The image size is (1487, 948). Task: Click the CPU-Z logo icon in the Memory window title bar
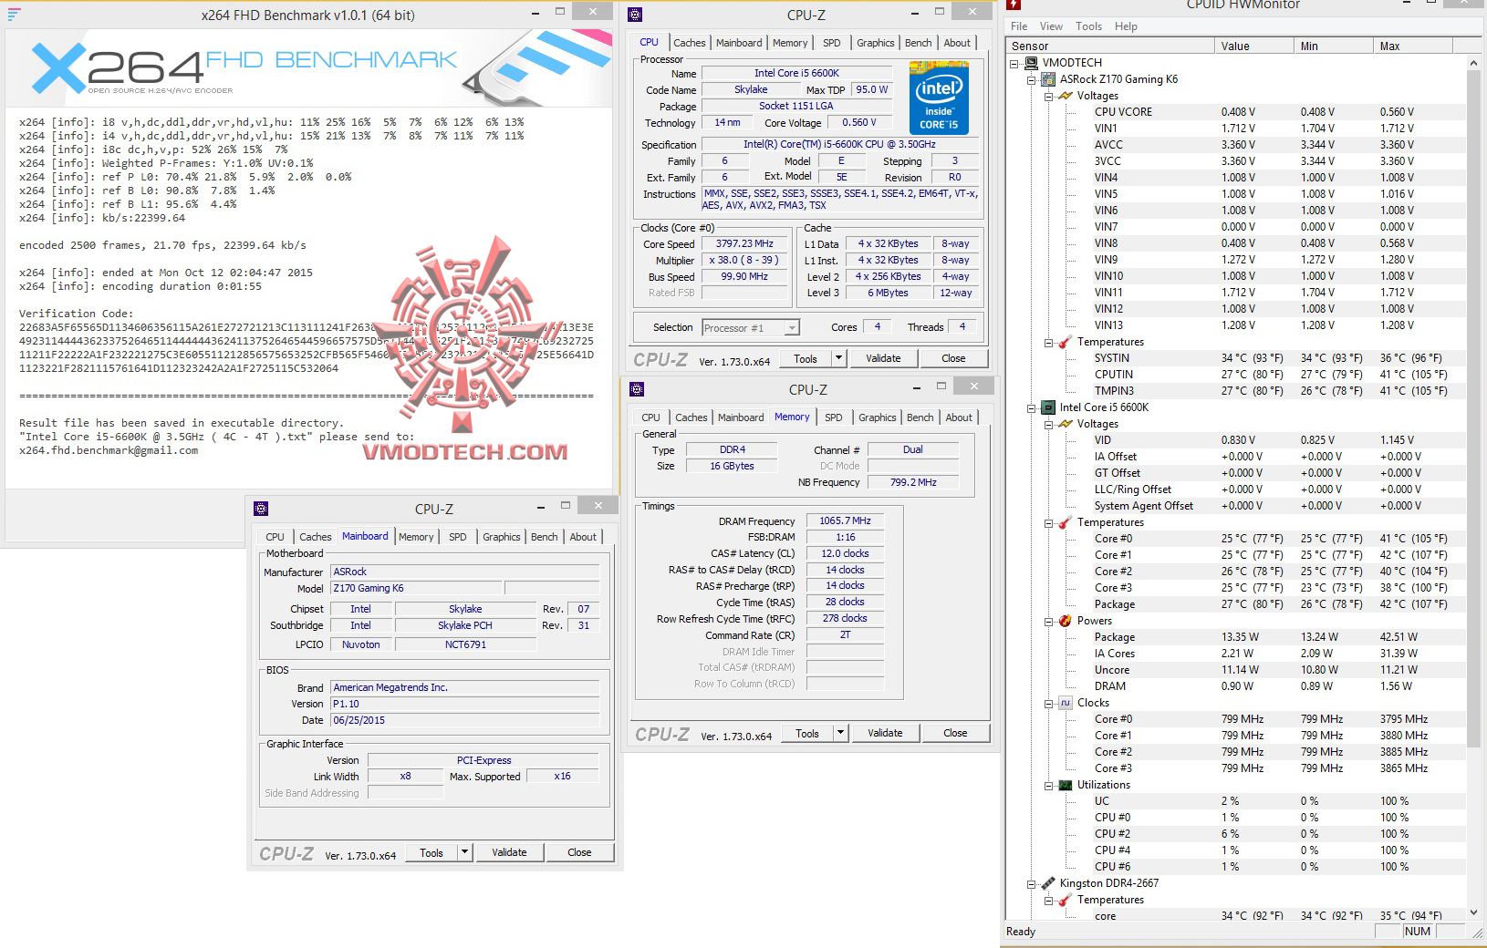click(637, 389)
